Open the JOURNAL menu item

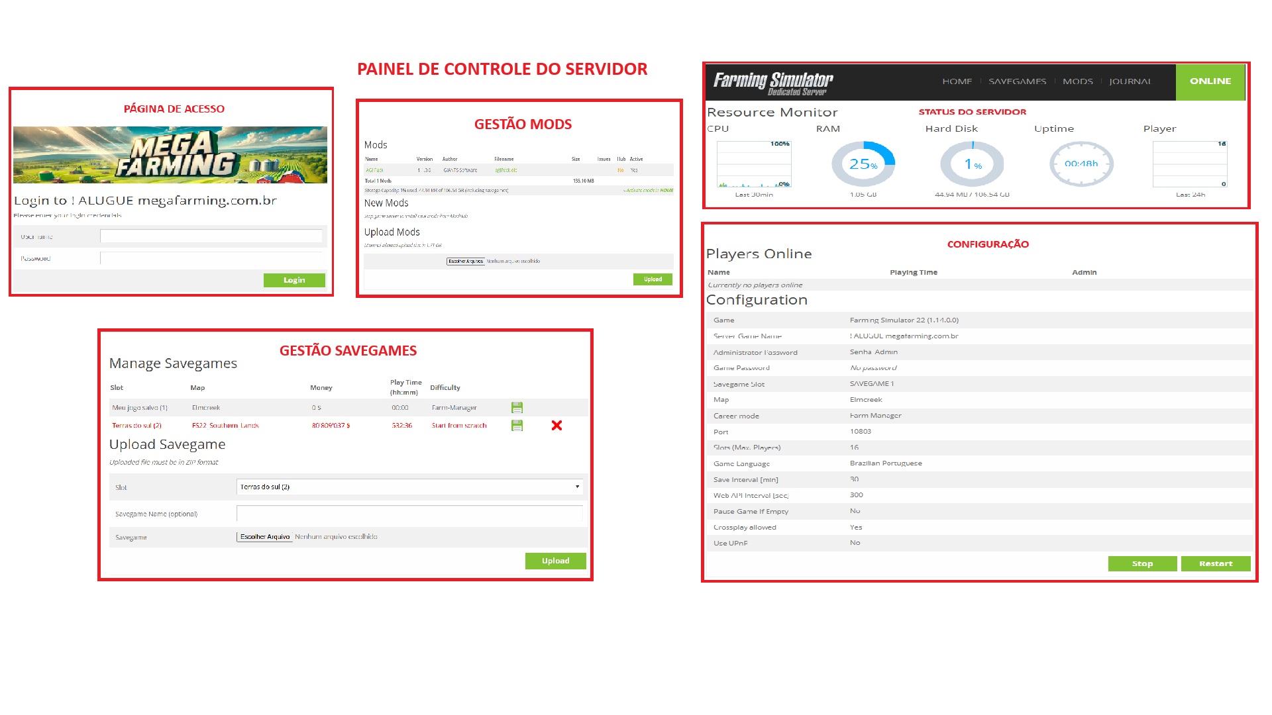coord(1130,81)
